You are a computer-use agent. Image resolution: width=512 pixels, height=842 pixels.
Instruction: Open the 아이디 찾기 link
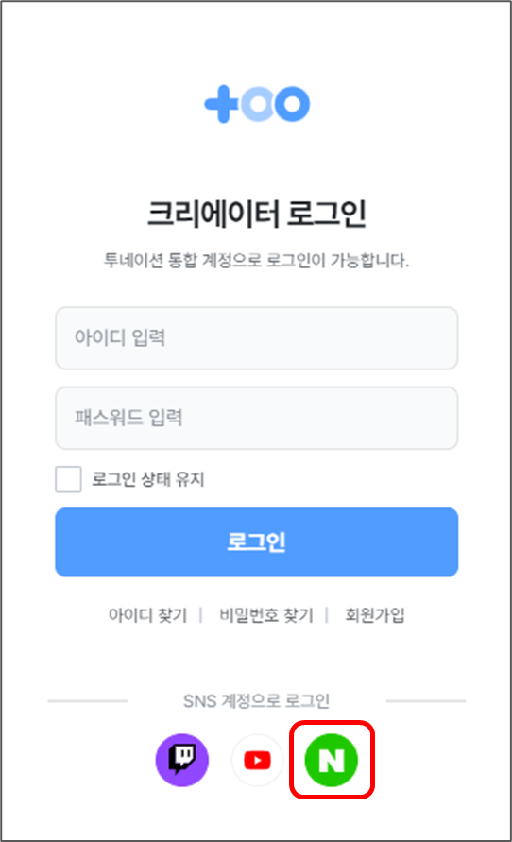[147, 615]
